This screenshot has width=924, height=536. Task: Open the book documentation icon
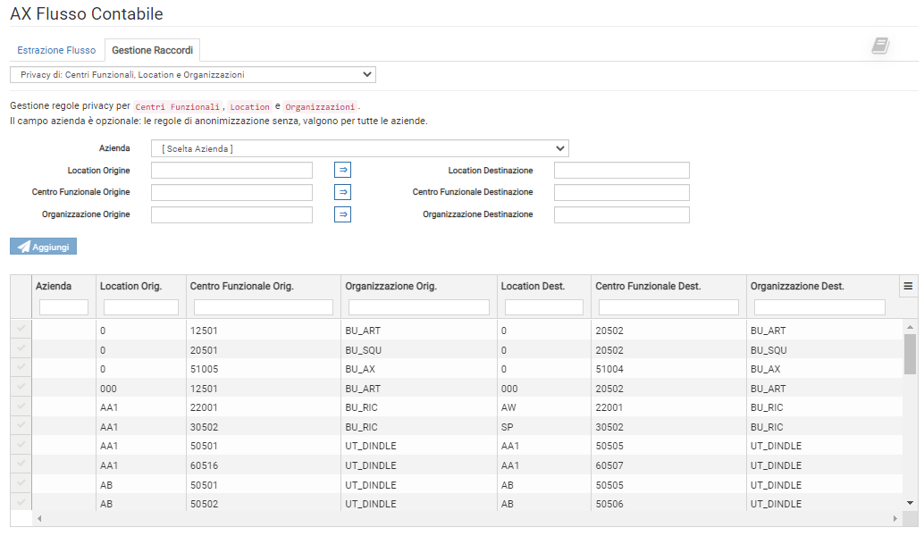pos(880,46)
